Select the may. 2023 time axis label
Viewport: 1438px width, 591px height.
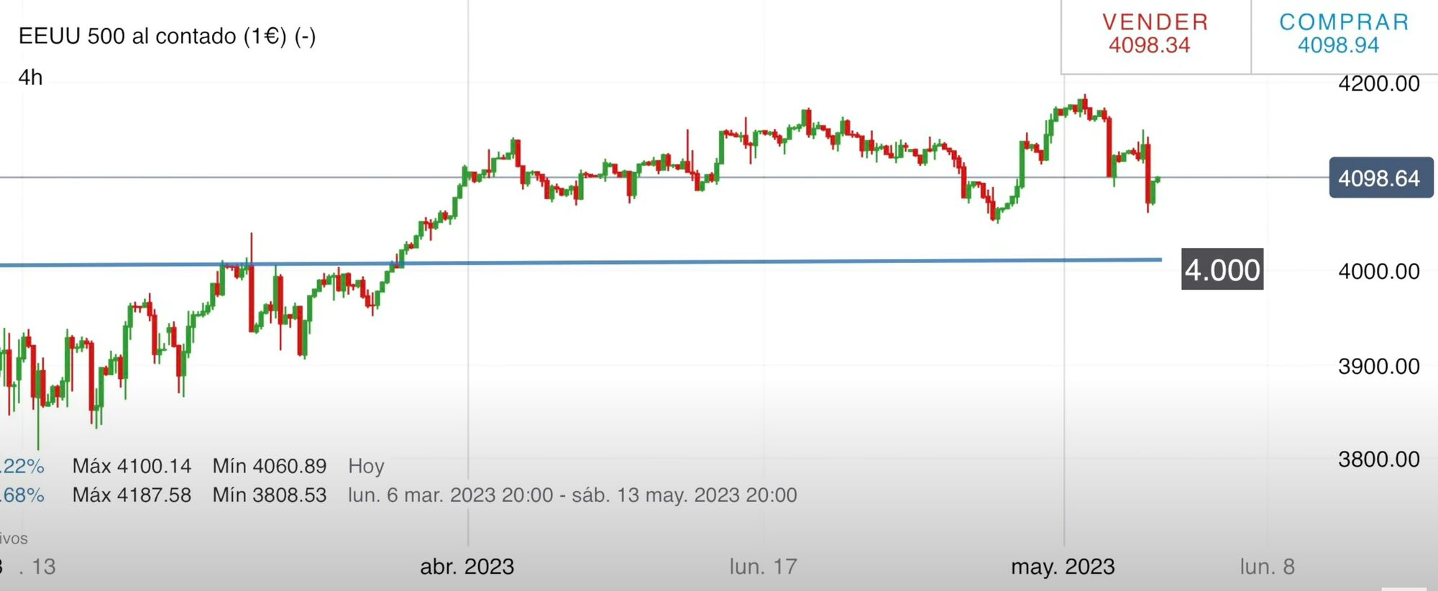(x=1063, y=567)
